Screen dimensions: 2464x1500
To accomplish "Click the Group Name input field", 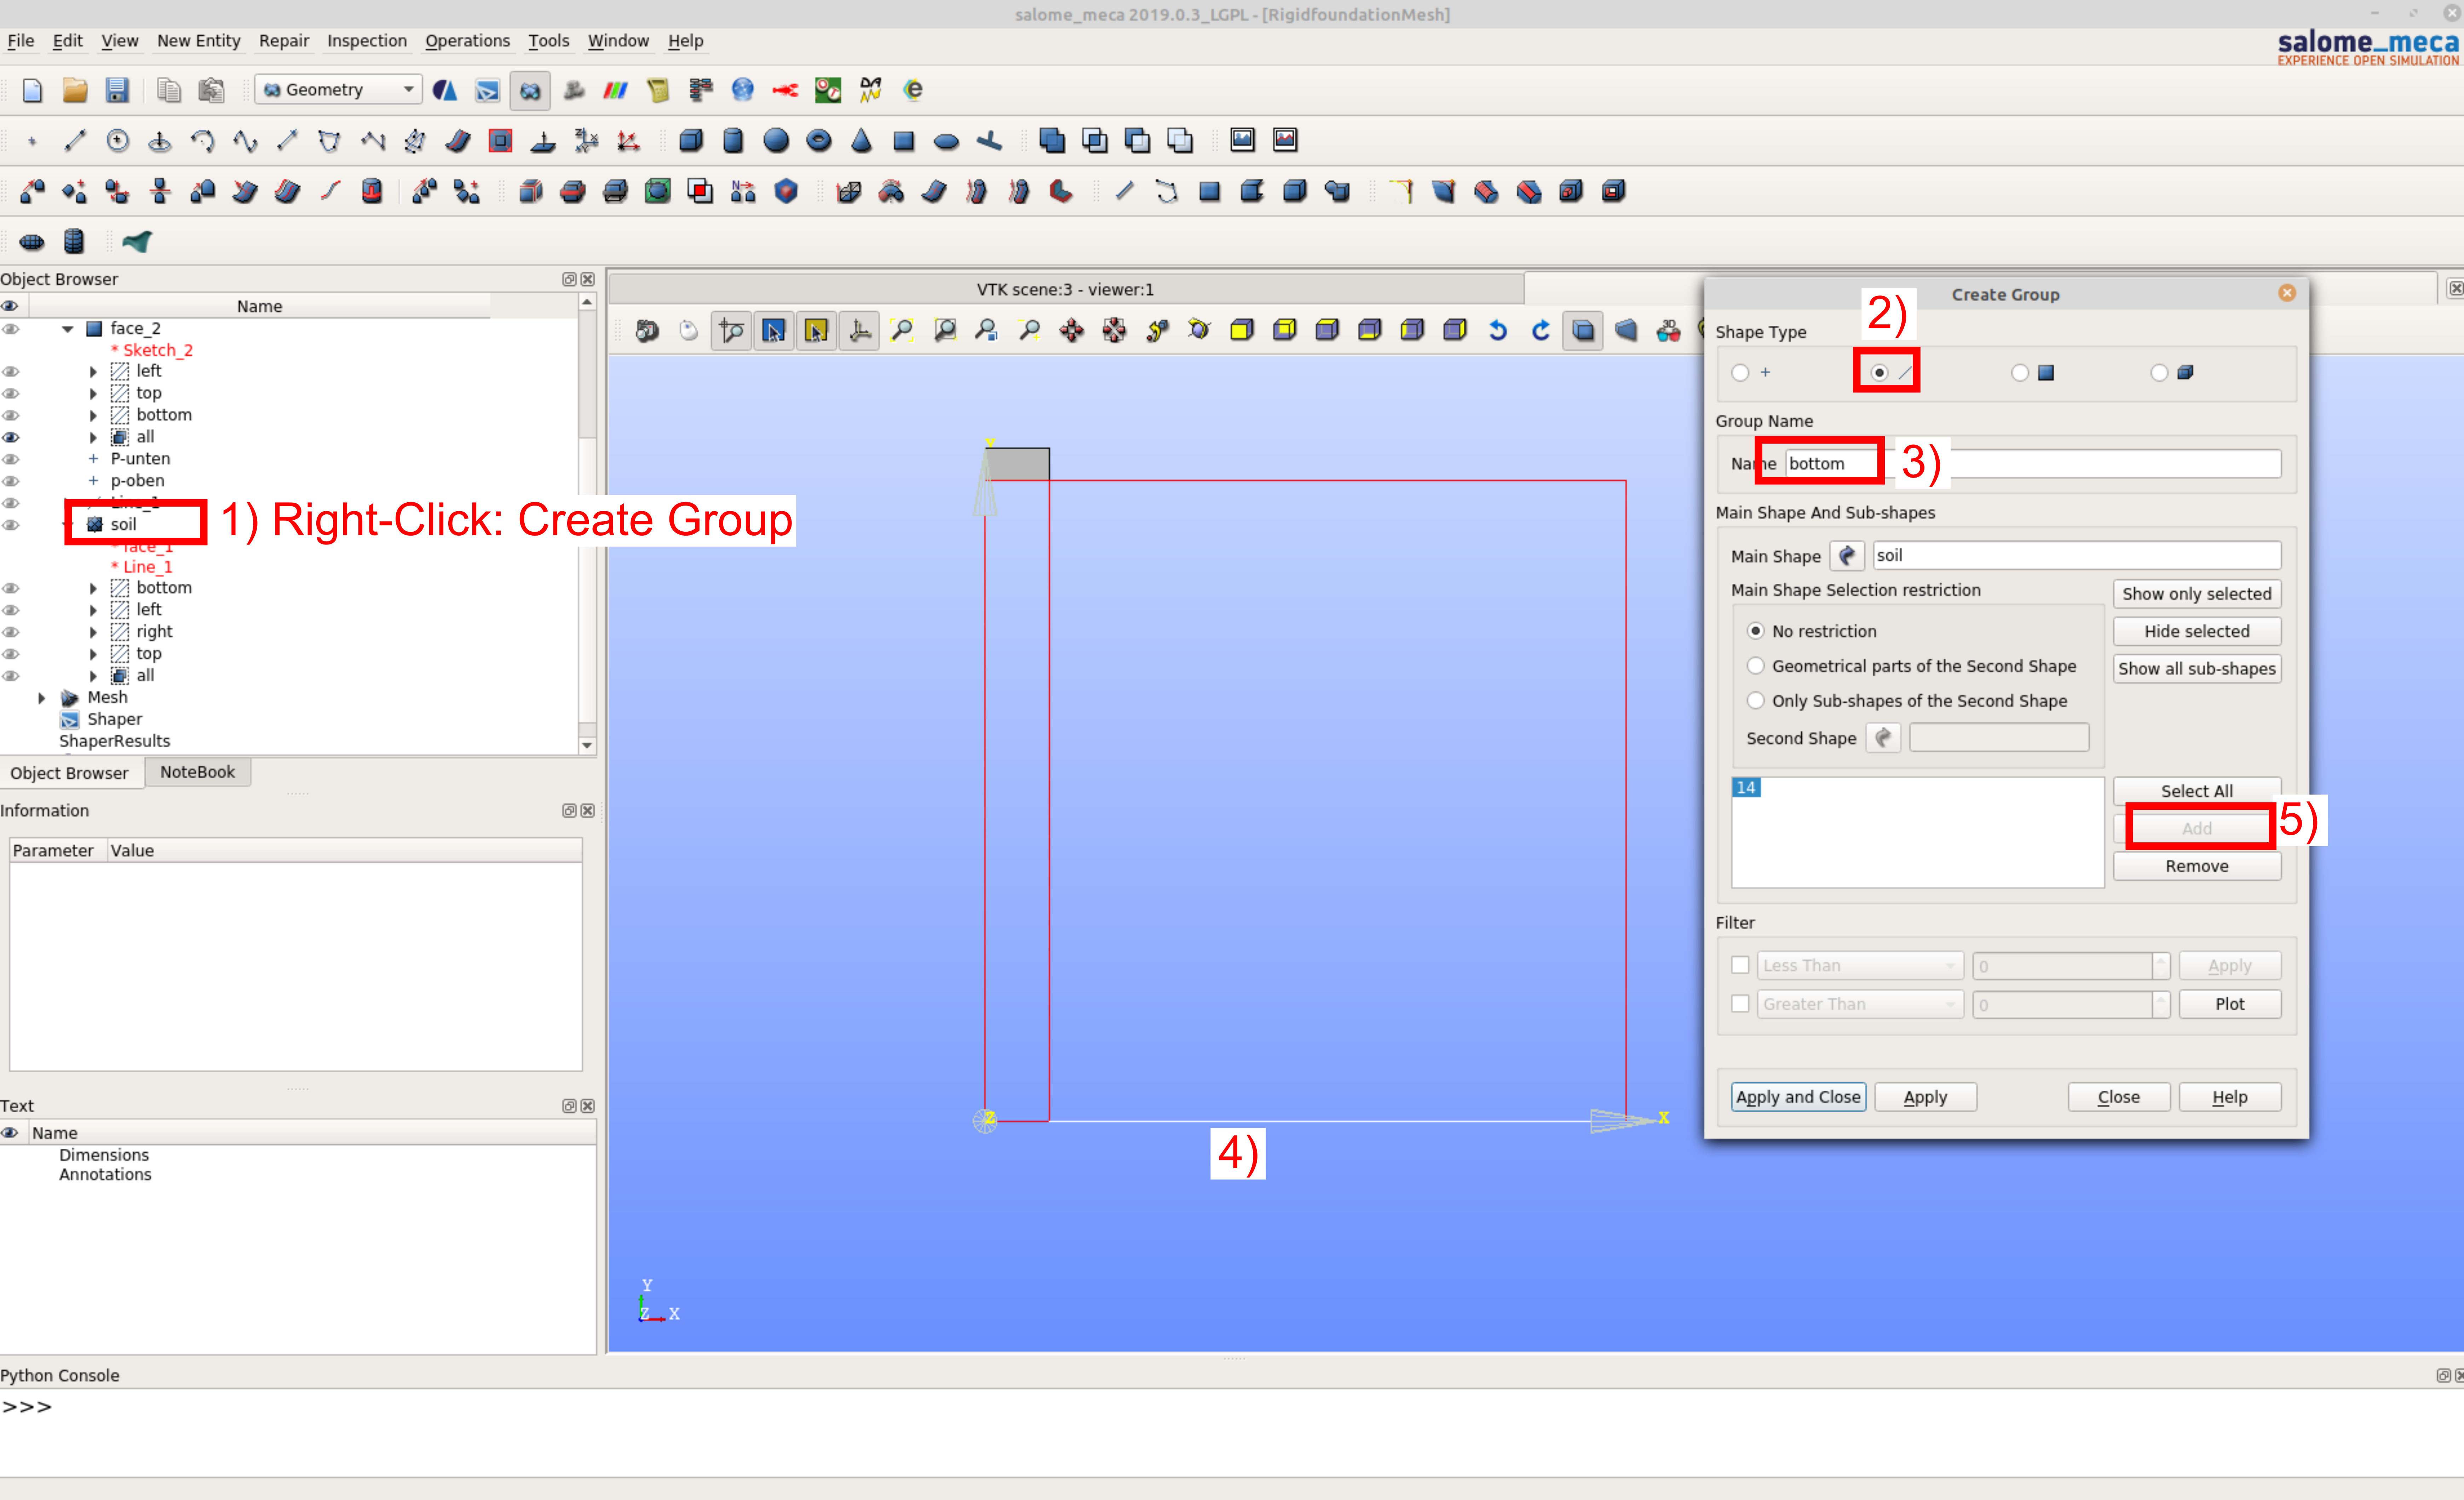I will pos(2033,464).
